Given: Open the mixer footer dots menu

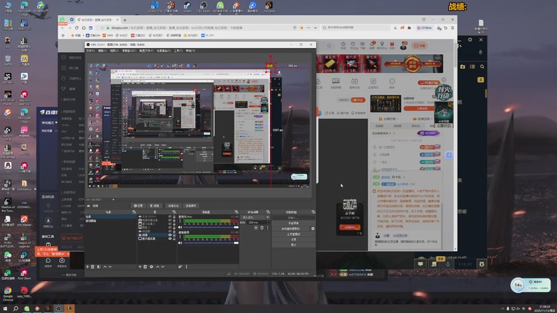Looking at the screenshot, I should click(x=187, y=266).
